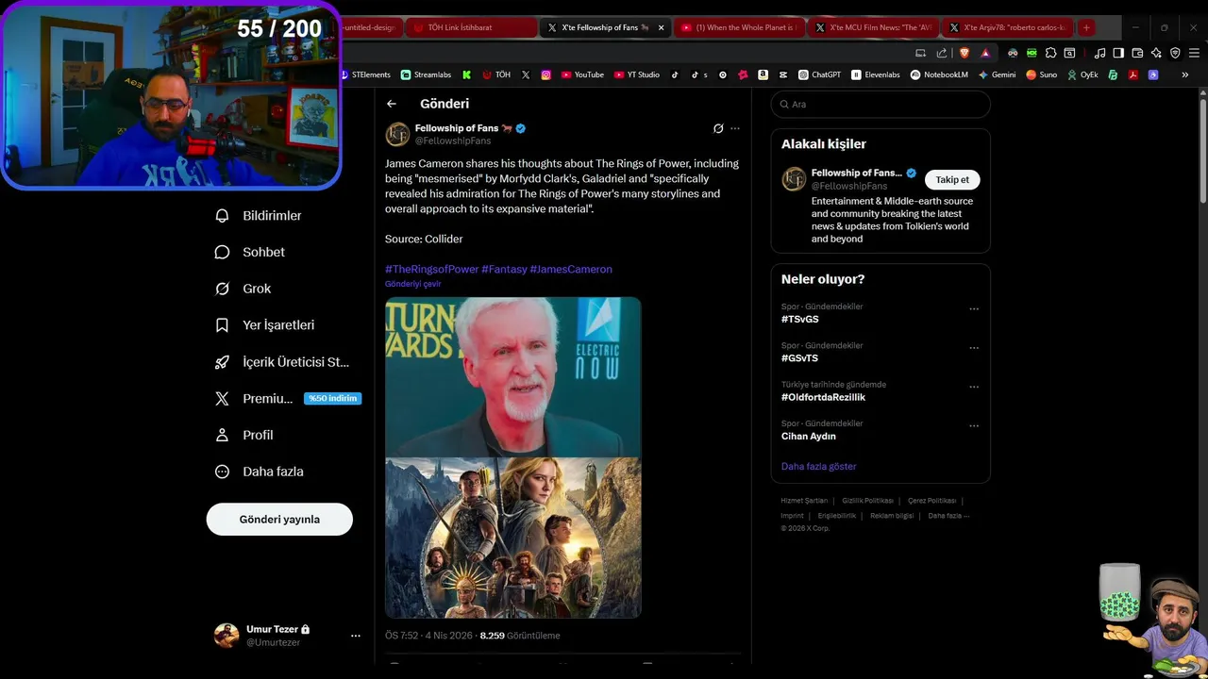The width and height of the screenshot is (1208, 679).
Task: Click the Ara search field
Action: click(x=881, y=105)
